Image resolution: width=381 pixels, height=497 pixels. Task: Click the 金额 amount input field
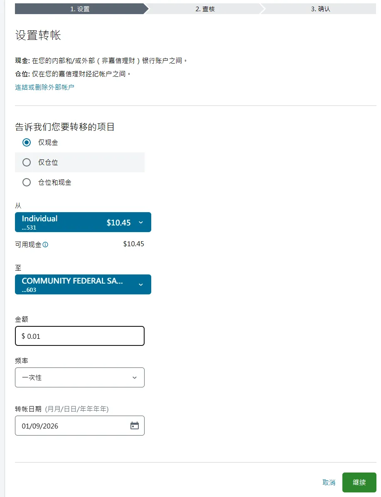80,336
